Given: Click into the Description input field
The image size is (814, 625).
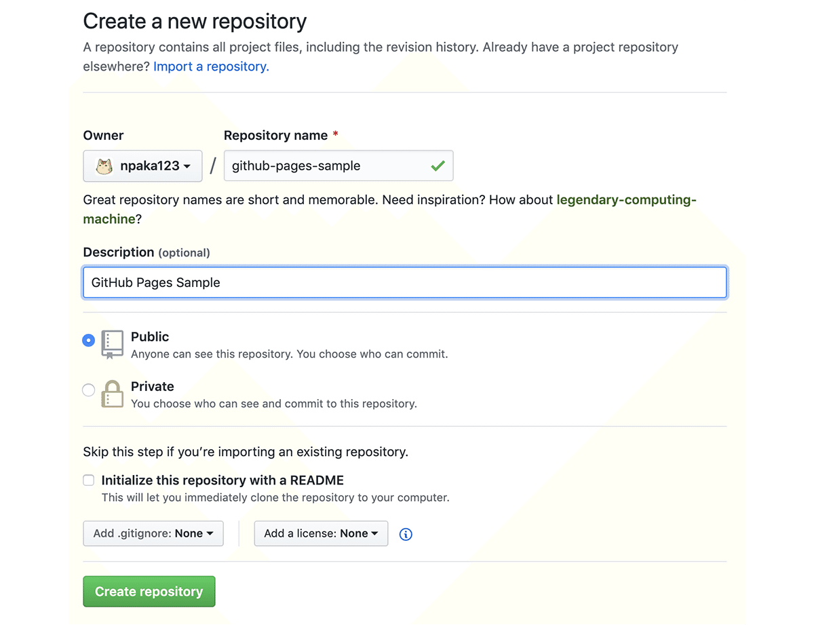Looking at the screenshot, I should pyautogui.click(x=405, y=282).
